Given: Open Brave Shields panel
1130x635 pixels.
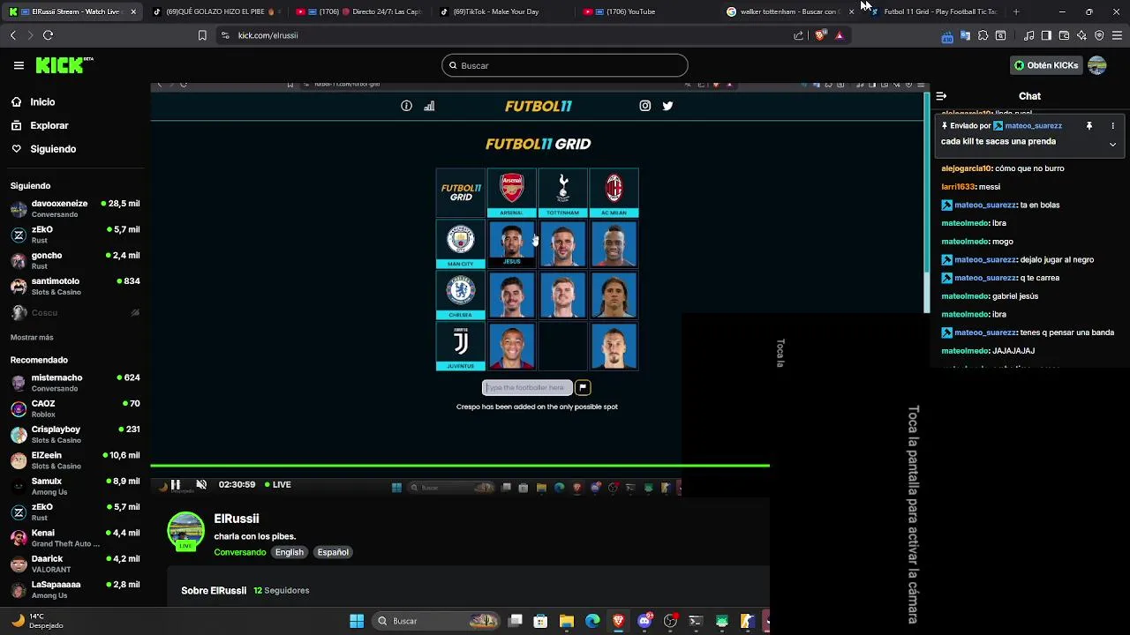Looking at the screenshot, I should coord(821,35).
